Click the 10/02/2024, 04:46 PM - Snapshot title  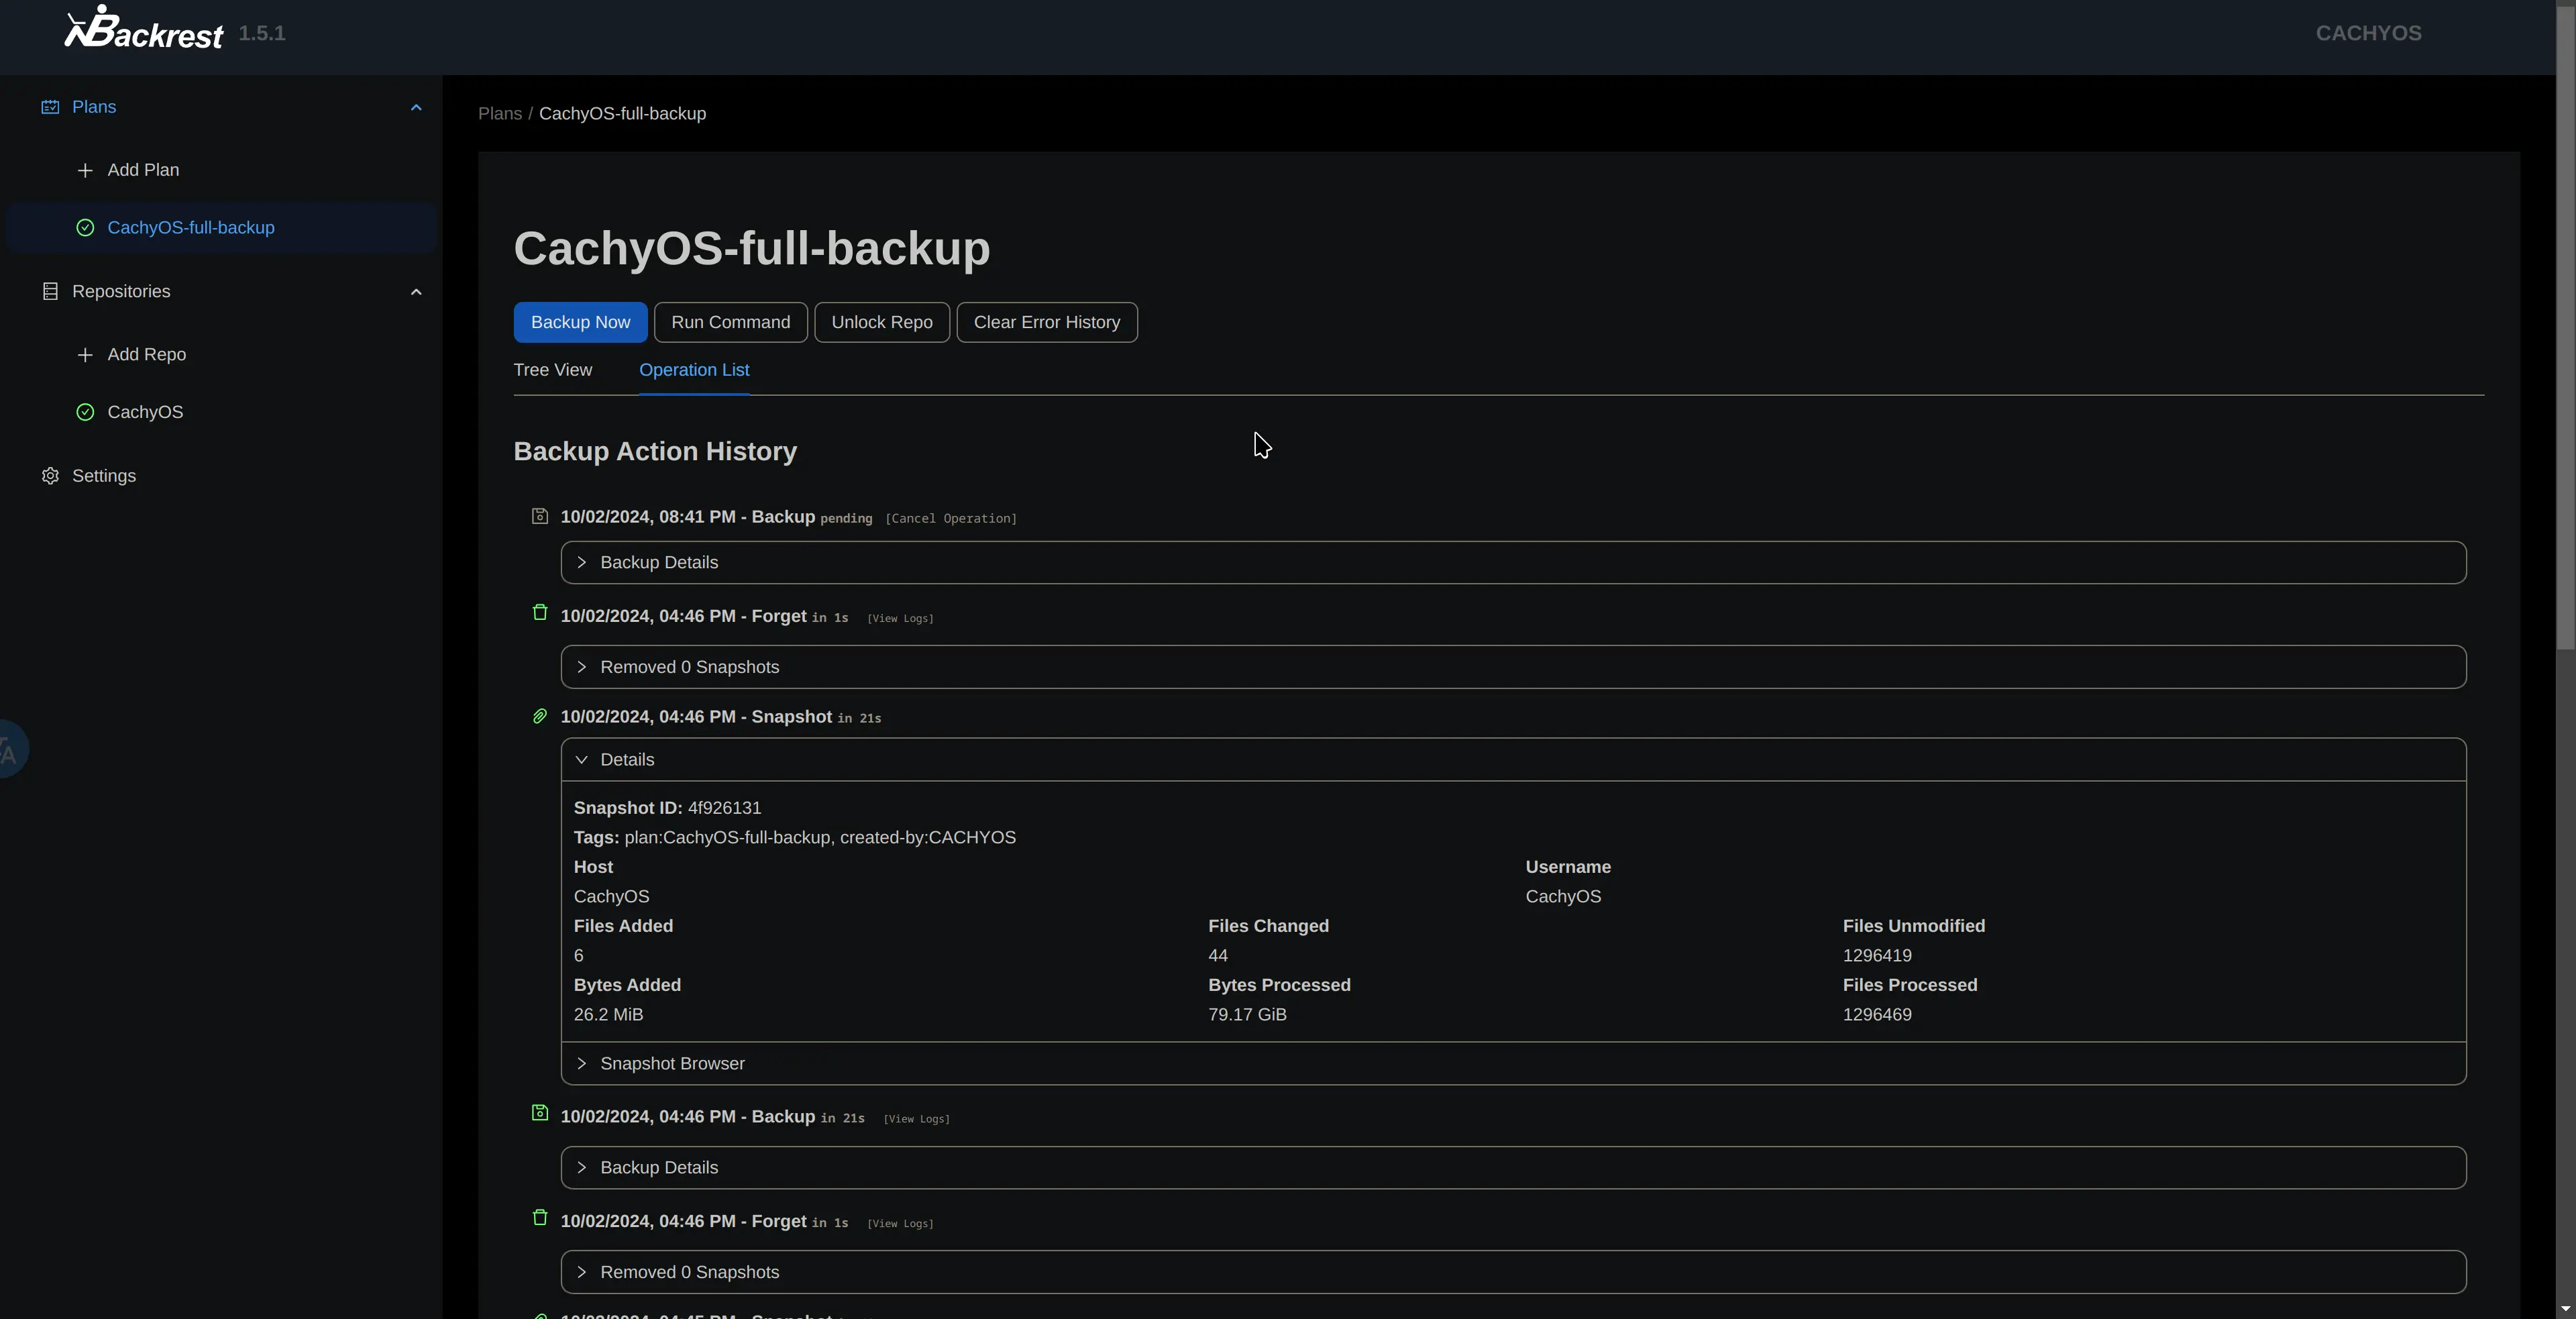pyautogui.click(x=696, y=717)
